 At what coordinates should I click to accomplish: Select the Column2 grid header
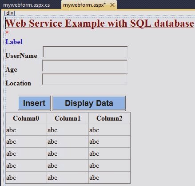coord(109,118)
